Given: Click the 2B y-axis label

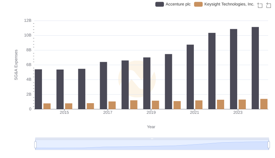Looking at the screenshot, I should click(x=29, y=94).
